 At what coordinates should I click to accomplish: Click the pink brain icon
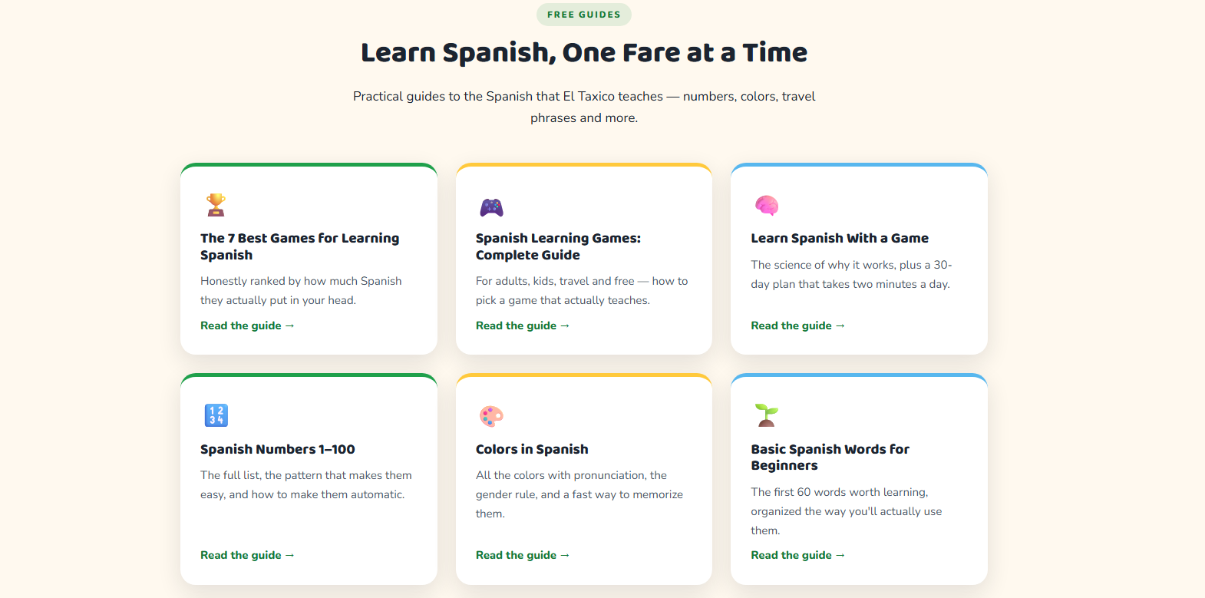[767, 205]
